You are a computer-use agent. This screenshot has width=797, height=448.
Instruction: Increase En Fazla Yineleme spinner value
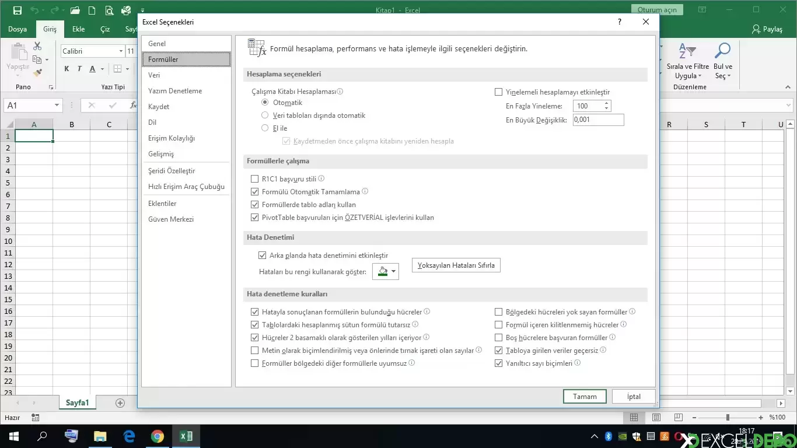(x=607, y=103)
